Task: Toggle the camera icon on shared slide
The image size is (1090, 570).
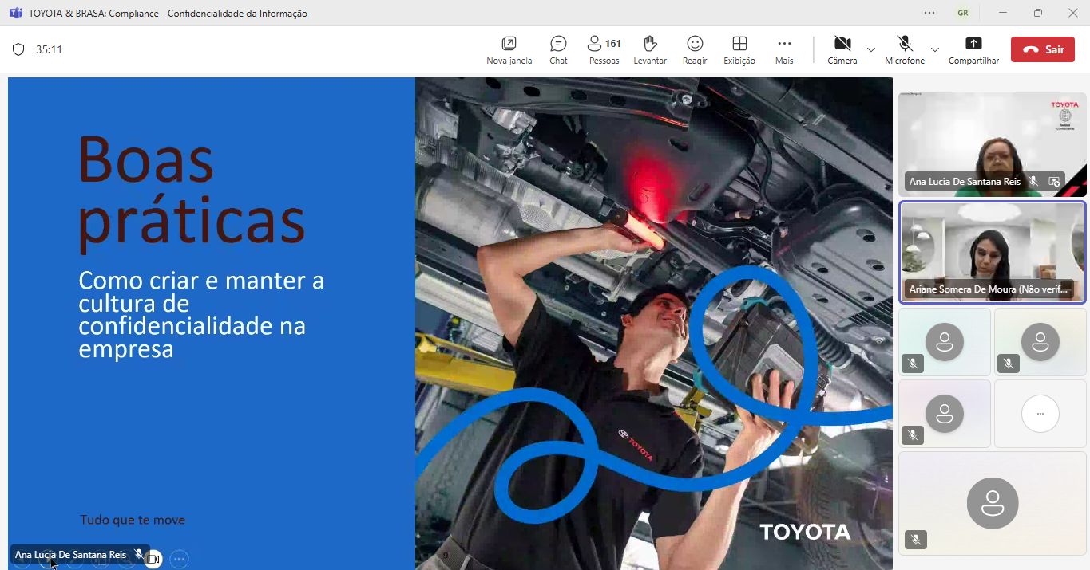Action: click(x=153, y=559)
